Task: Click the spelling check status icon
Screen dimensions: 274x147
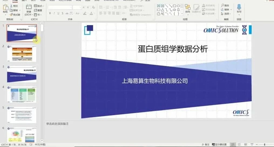Action: [x=31, y=145]
